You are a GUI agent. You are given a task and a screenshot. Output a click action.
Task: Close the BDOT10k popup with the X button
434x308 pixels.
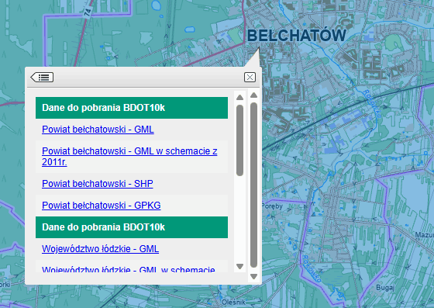pyautogui.click(x=250, y=78)
